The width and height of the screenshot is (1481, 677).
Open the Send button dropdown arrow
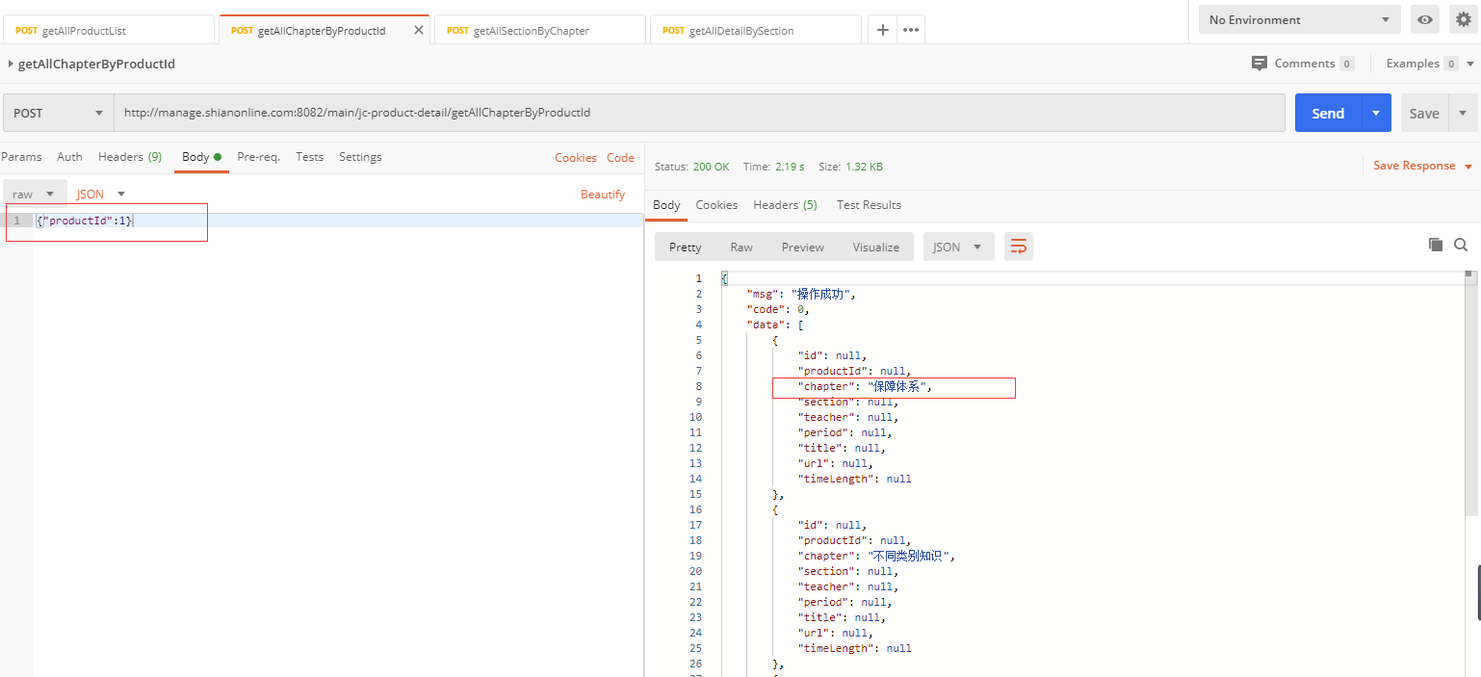coord(1376,113)
